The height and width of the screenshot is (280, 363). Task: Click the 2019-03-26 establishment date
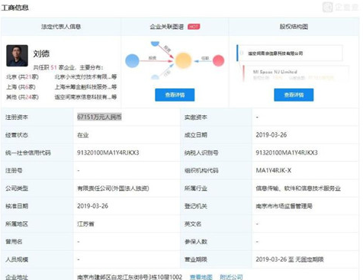[271, 135]
